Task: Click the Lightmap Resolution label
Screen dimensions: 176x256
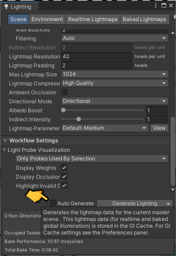Action: 35,57
